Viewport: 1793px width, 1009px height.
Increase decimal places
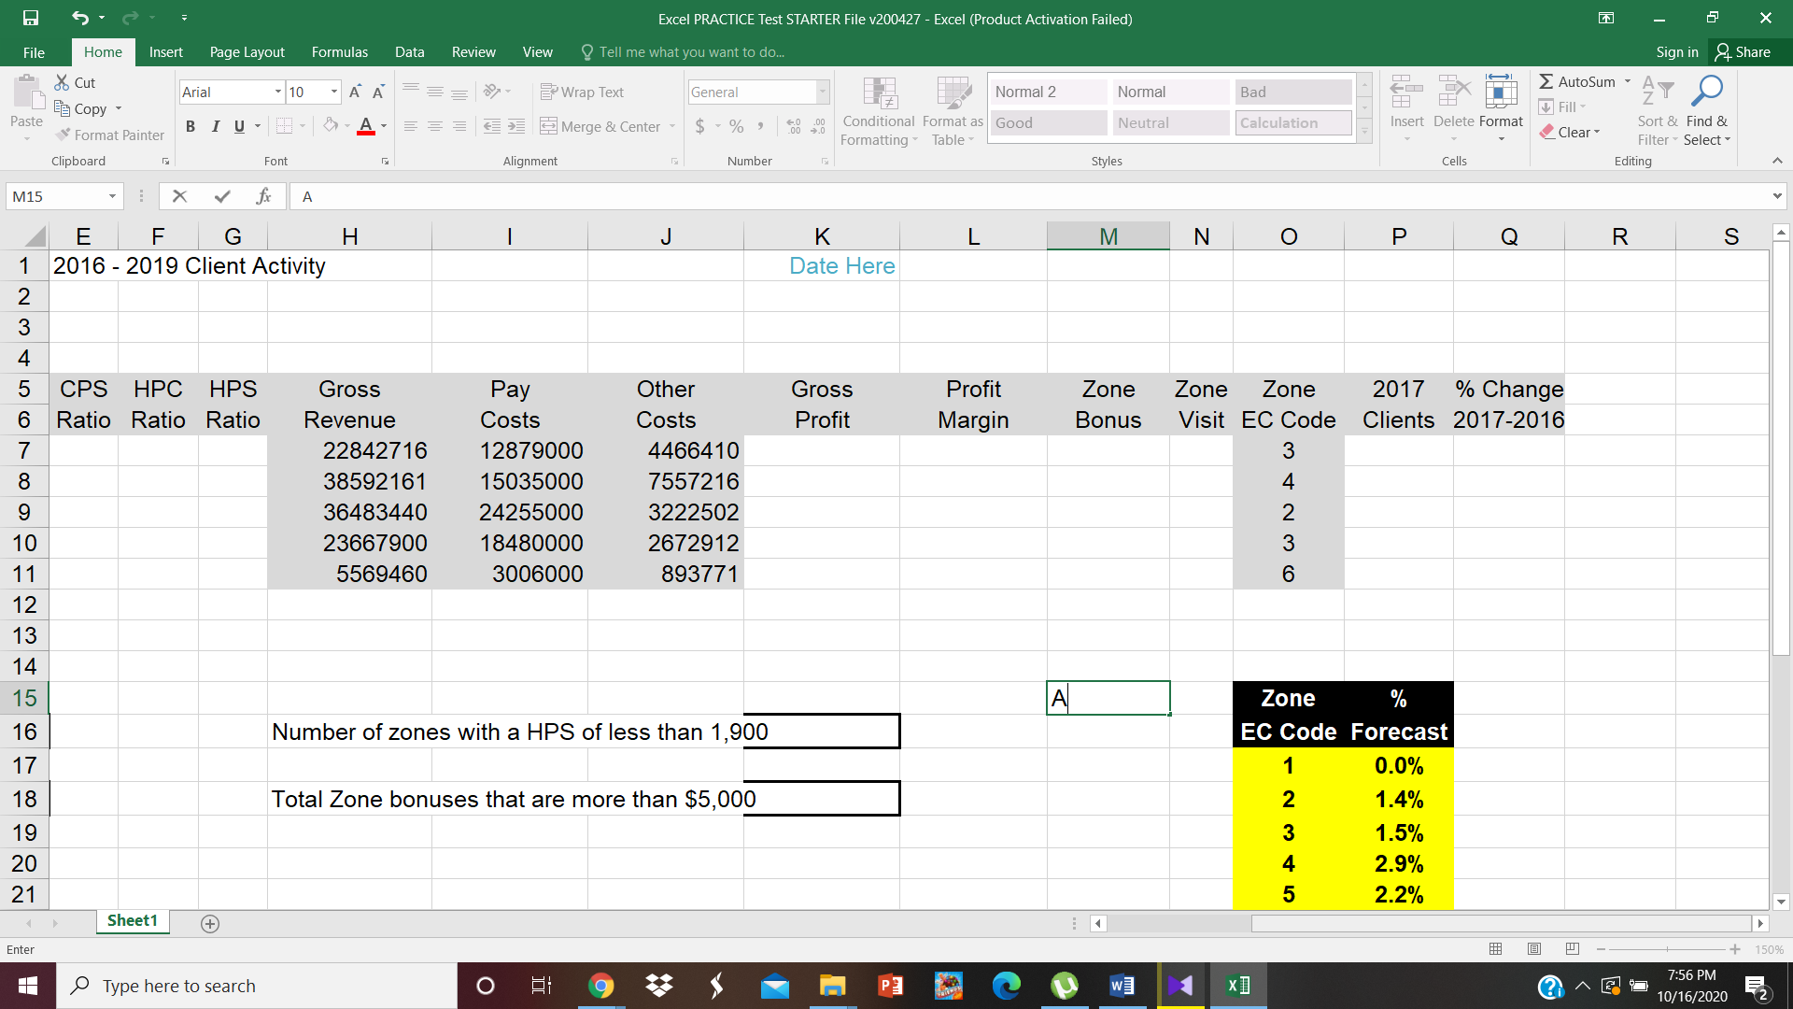click(x=793, y=126)
